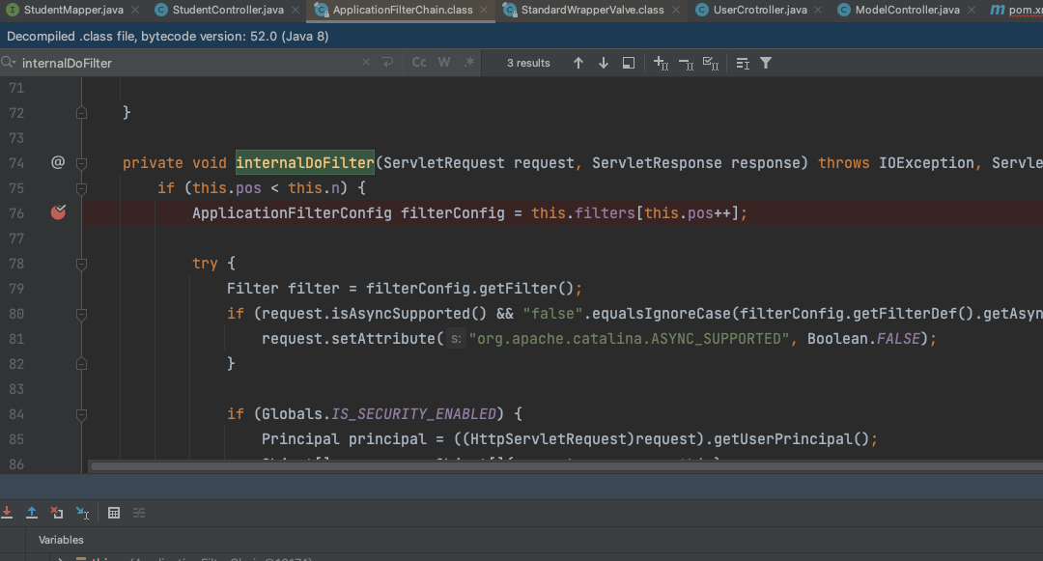Click the Drop Frame debugger icon
1043x561 pixels.
click(57, 513)
